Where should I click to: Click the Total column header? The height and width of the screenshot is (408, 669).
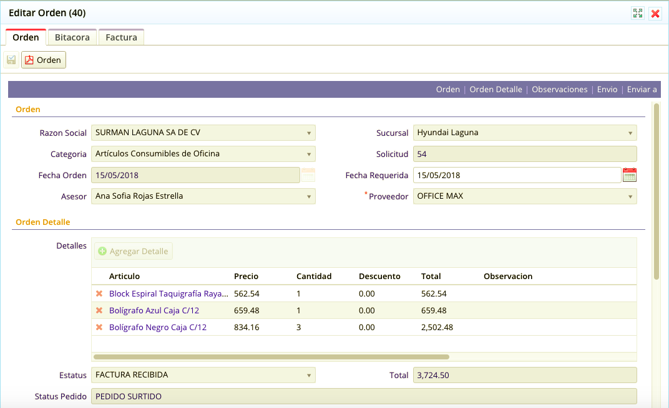(x=431, y=276)
